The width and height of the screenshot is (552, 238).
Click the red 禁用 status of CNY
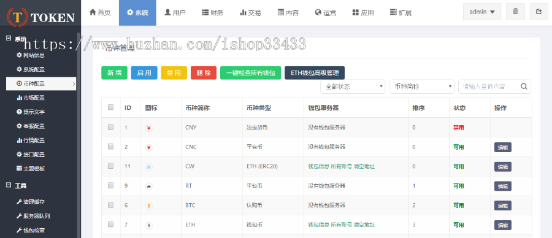[x=458, y=128]
